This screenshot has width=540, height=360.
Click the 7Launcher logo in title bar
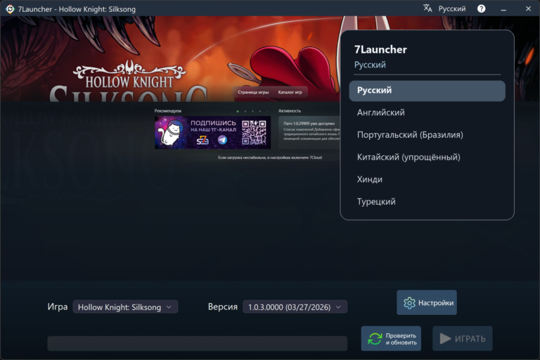(10, 9)
